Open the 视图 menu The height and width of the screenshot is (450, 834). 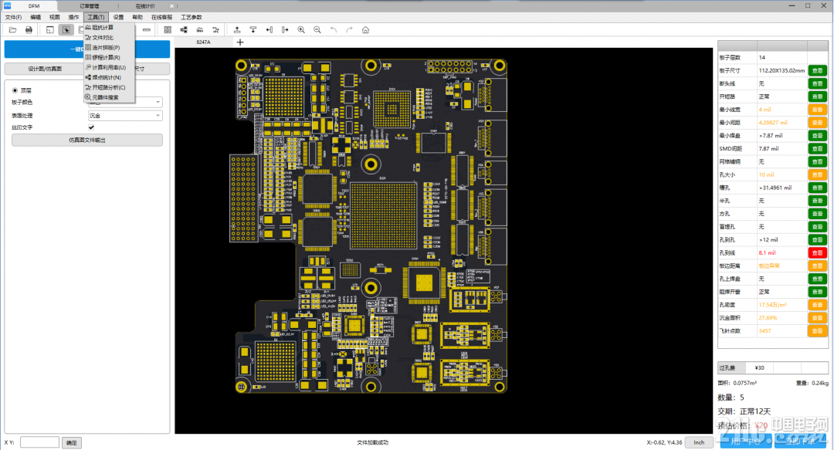point(54,17)
